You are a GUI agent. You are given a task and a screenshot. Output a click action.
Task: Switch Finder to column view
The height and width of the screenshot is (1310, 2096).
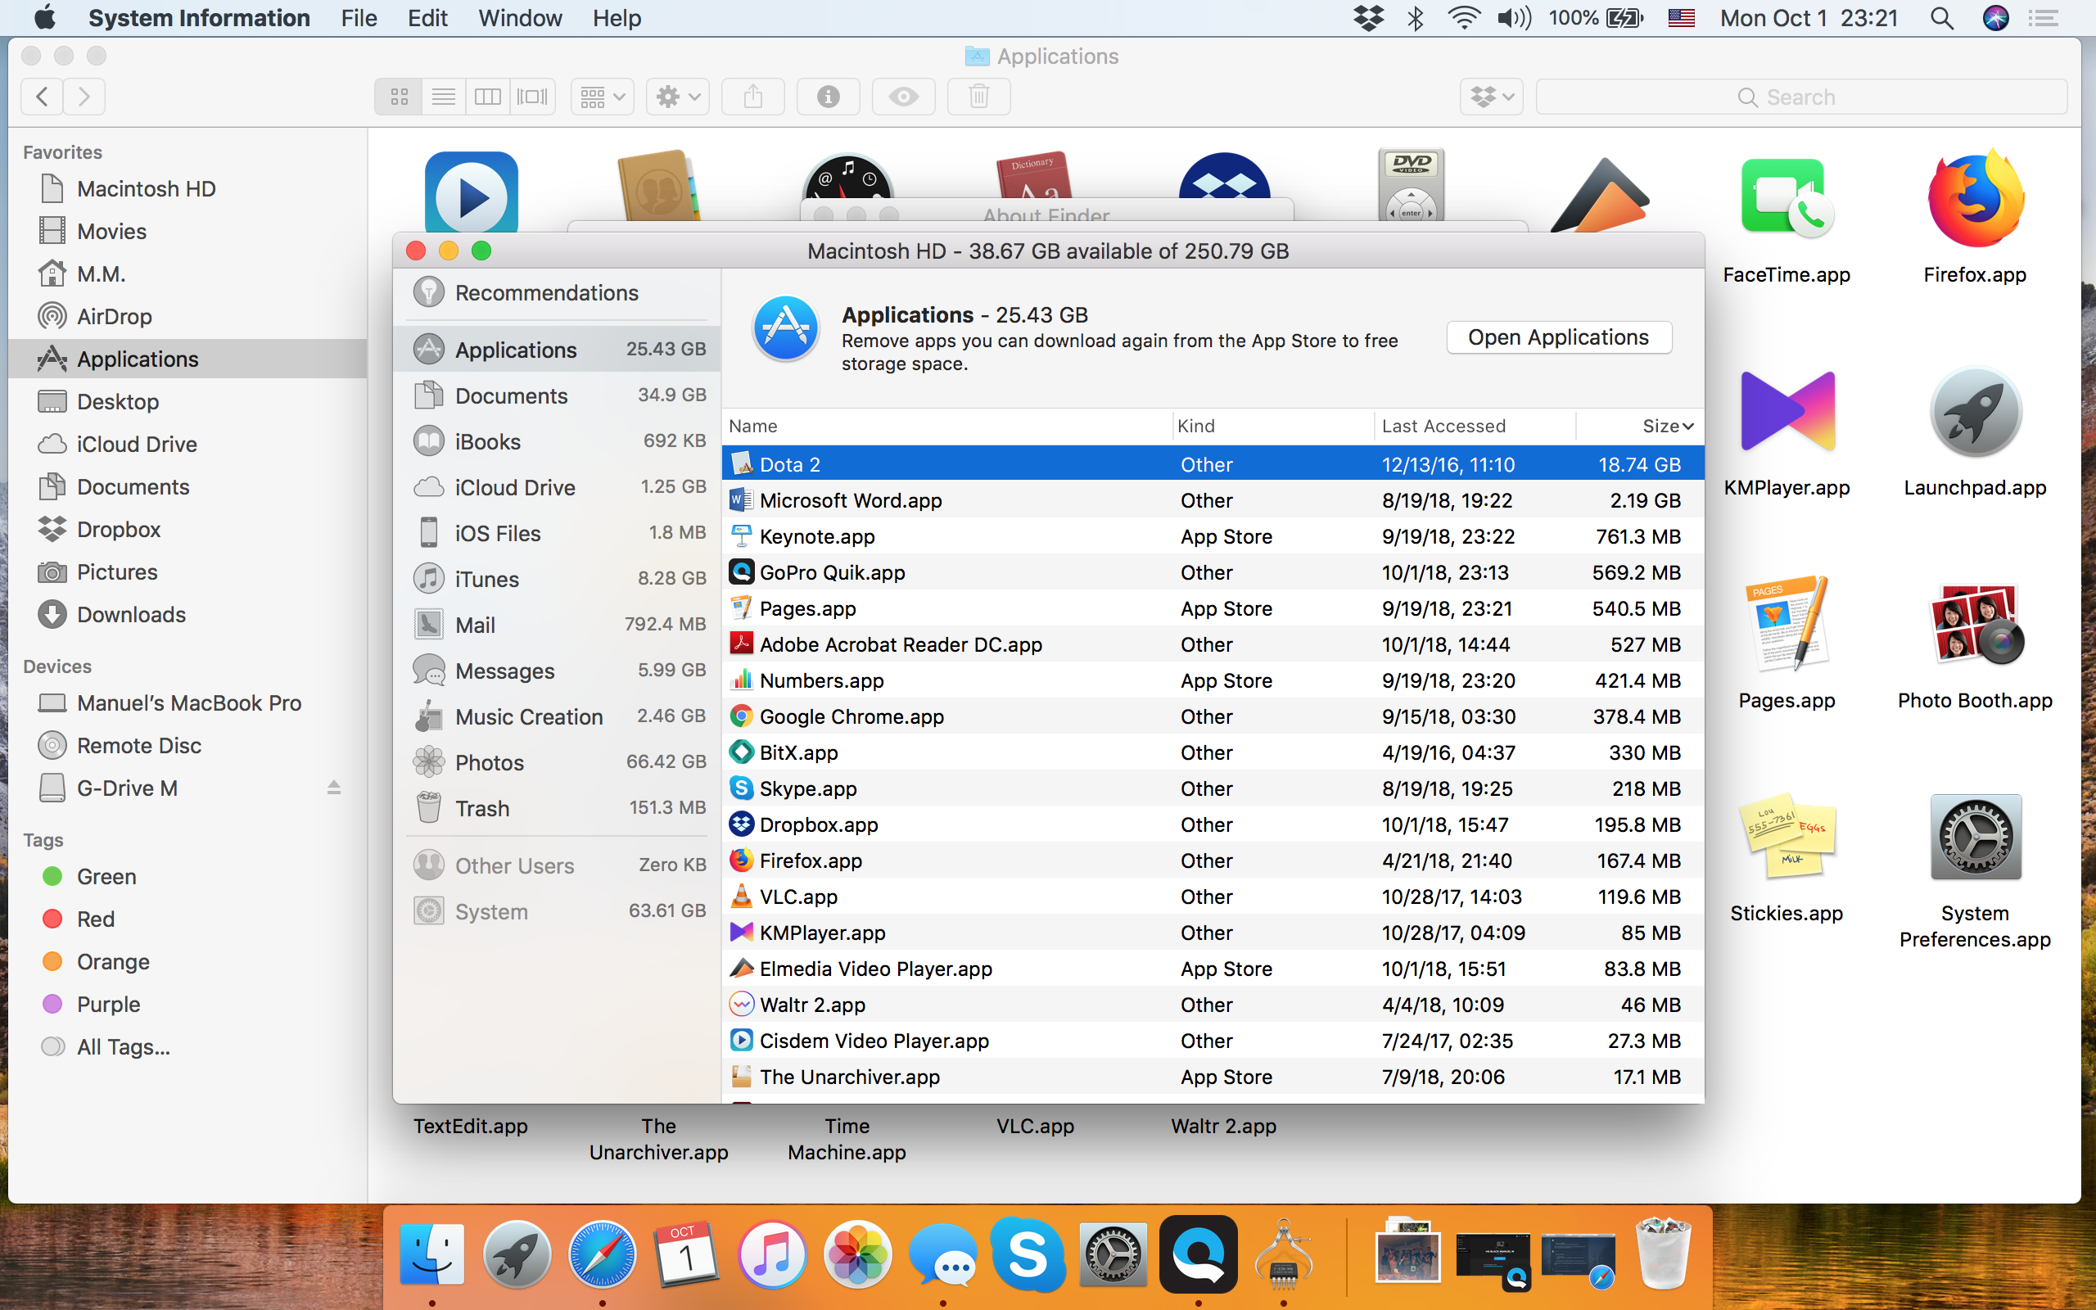pyautogui.click(x=488, y=96)
